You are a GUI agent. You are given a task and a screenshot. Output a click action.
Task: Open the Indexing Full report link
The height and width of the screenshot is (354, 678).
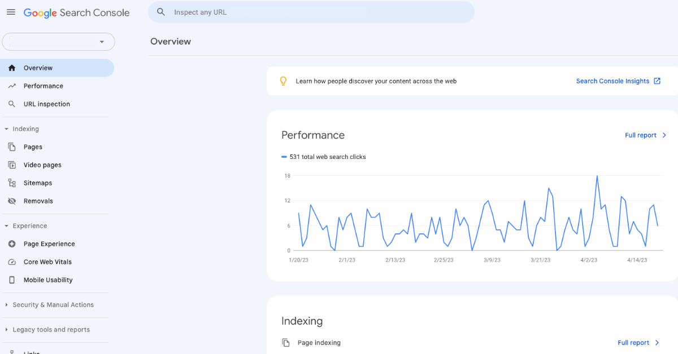[633, 343]
